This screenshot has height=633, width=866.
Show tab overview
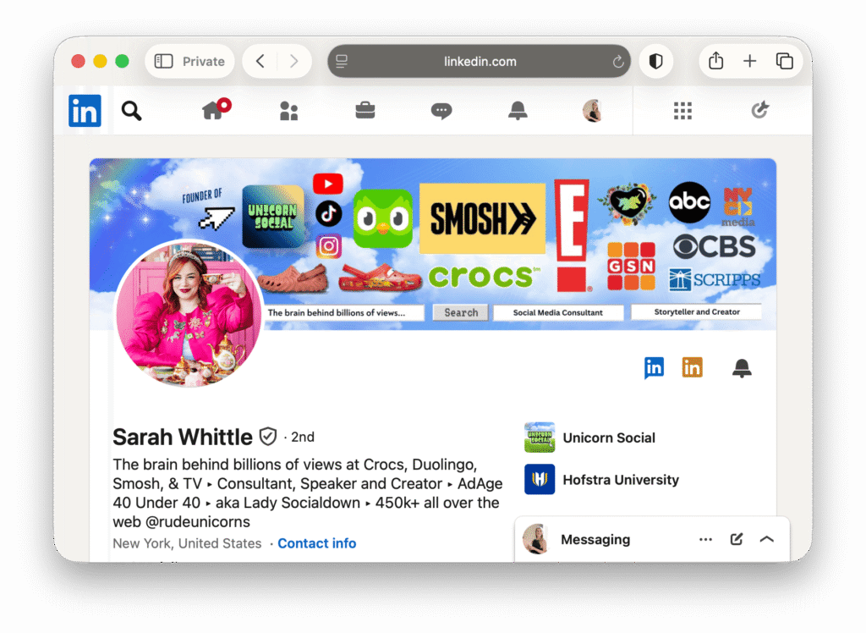pos(784,61)
